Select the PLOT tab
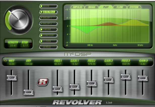 (106, 7)
